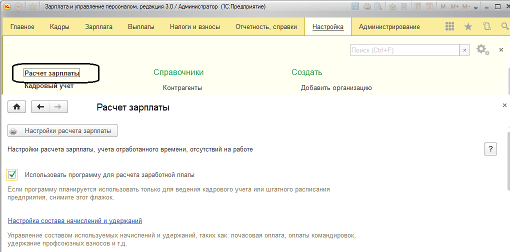Open help with the question mark button

[x=490, y=149]
